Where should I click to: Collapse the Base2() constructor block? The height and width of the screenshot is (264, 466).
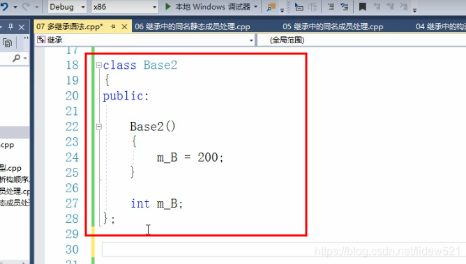pyautogui.click(x=99, y=127)
